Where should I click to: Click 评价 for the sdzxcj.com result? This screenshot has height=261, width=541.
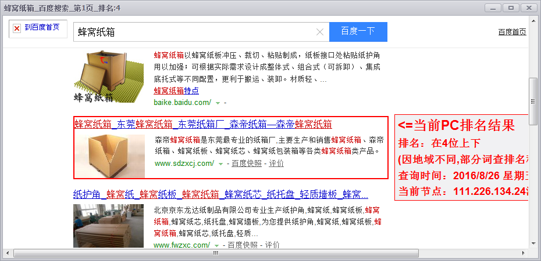tap(276, 164)
